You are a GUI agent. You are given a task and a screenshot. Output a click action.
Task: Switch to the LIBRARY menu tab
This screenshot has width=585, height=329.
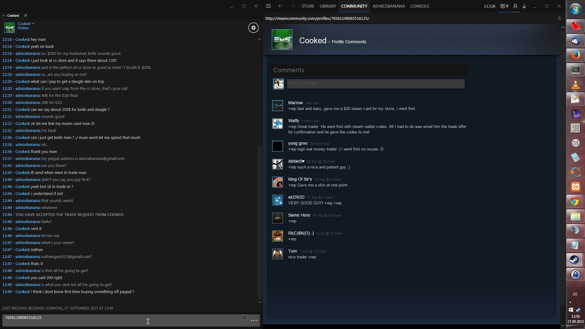tap(328, 6)
